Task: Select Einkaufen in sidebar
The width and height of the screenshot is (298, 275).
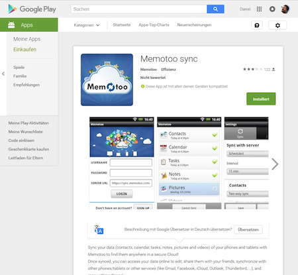Action: (25, 50)
